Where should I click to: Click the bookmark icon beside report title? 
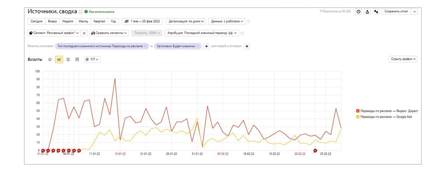tap(81, 12)
